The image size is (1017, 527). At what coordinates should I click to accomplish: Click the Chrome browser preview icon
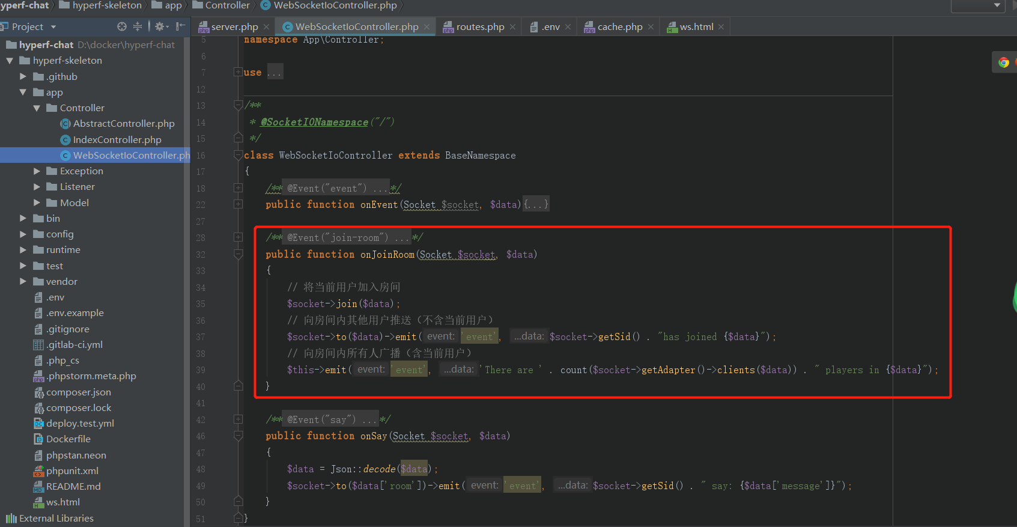tap(1003, 62)
